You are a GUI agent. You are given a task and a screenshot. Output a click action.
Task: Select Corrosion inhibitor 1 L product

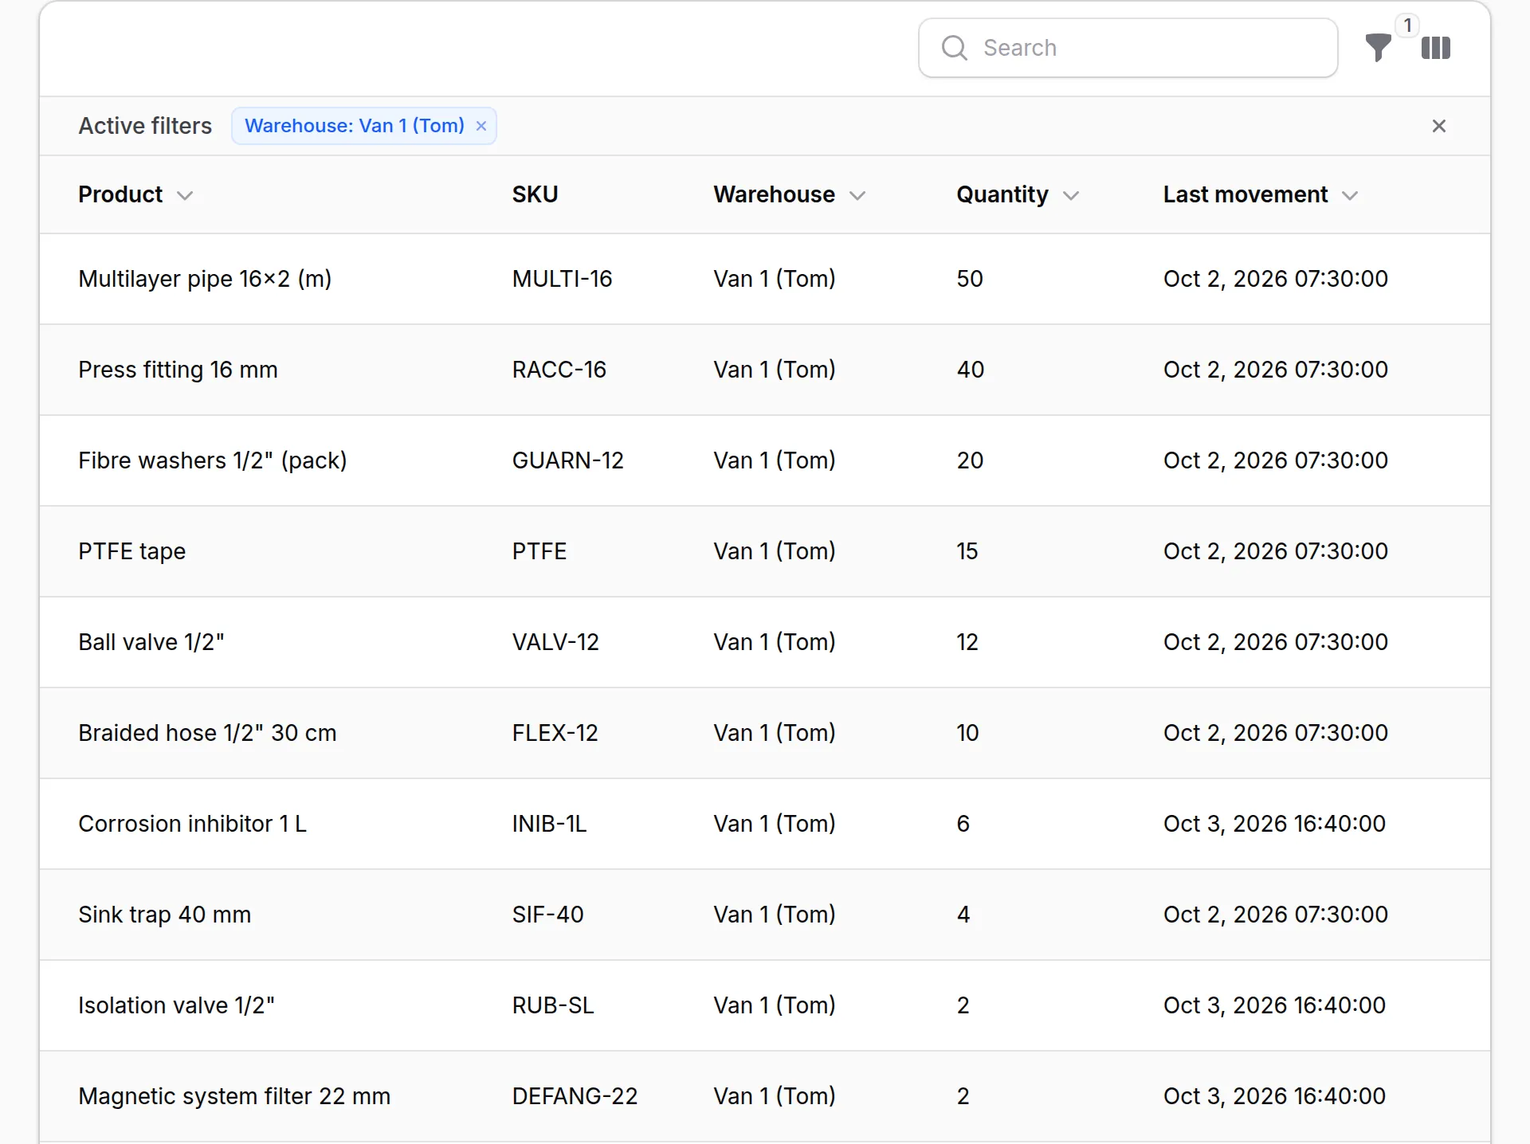[x=192, y=824]
